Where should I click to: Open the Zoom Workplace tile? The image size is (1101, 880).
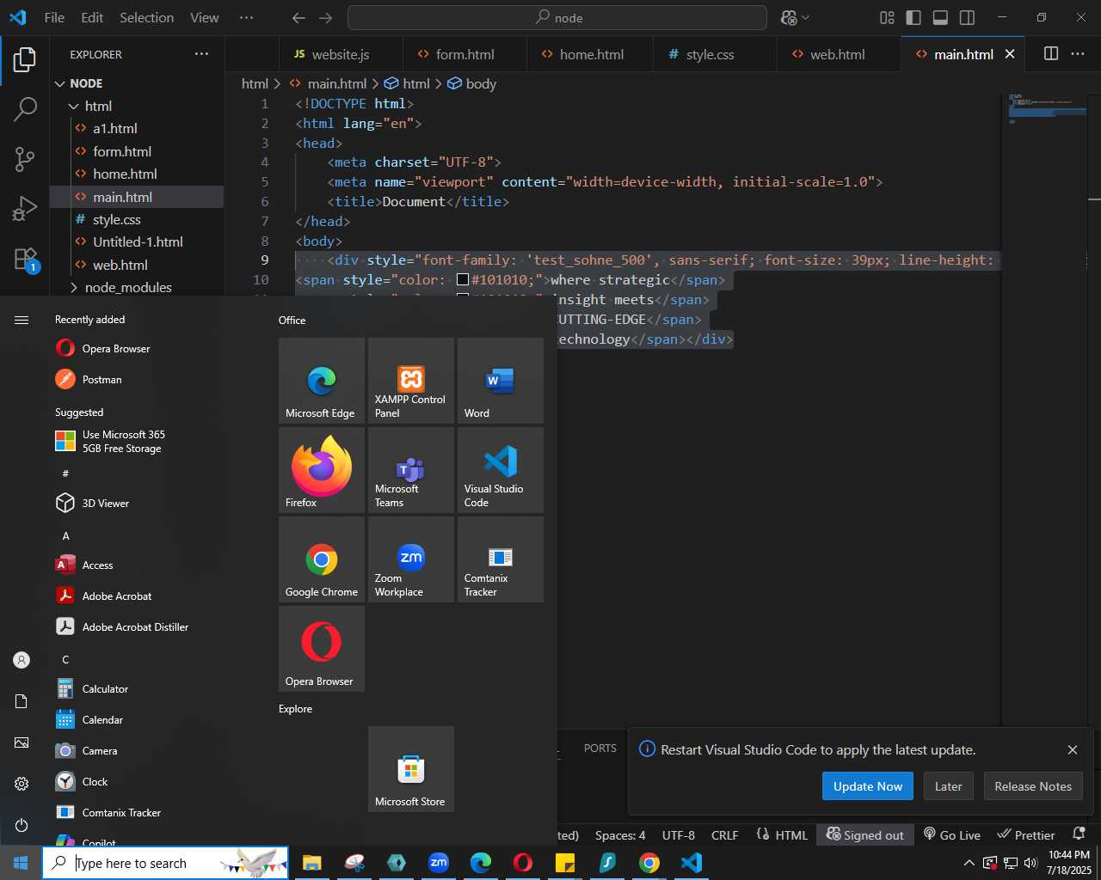tap(411, 559)
